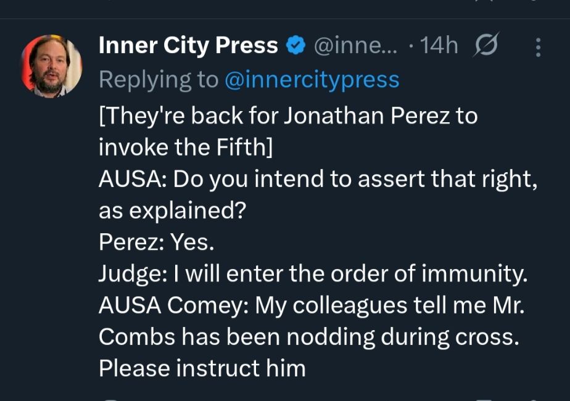Click the "Please instruct him" text

[202, 368]
